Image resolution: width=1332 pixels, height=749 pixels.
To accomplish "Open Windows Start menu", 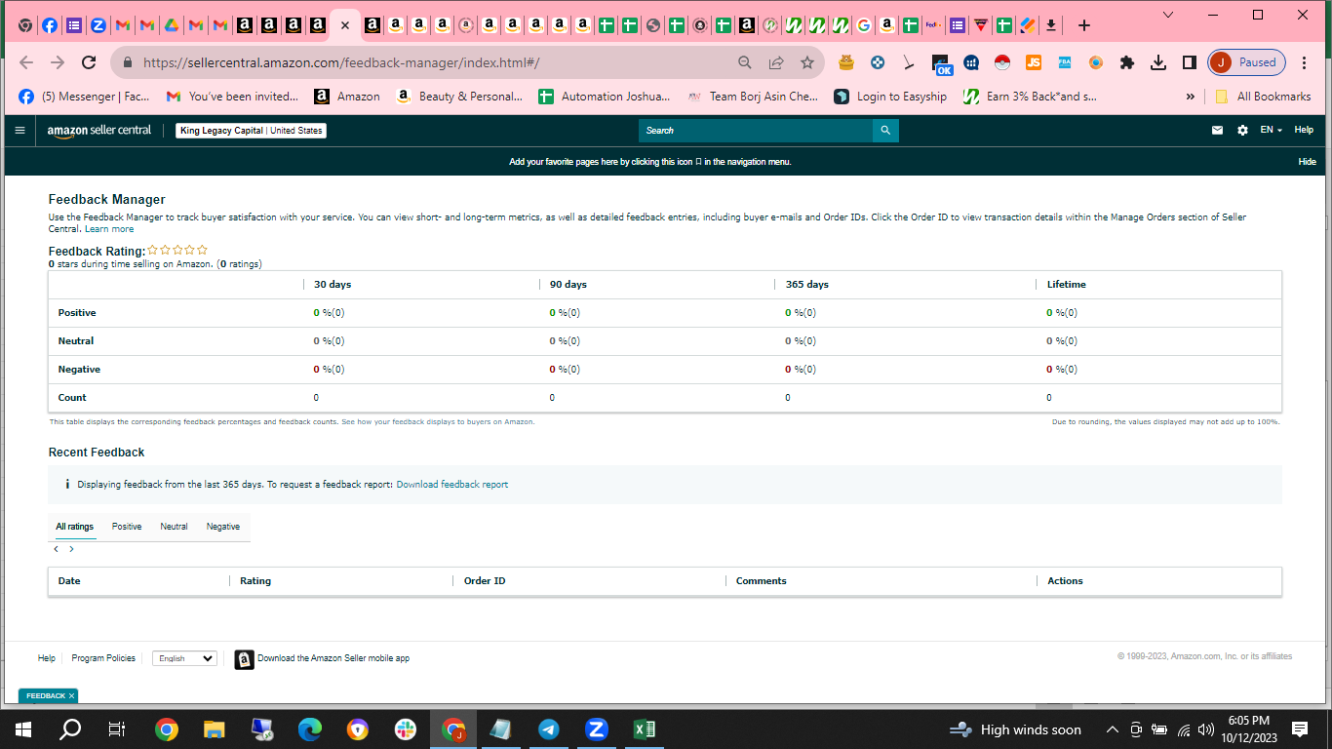I will 23,729.
